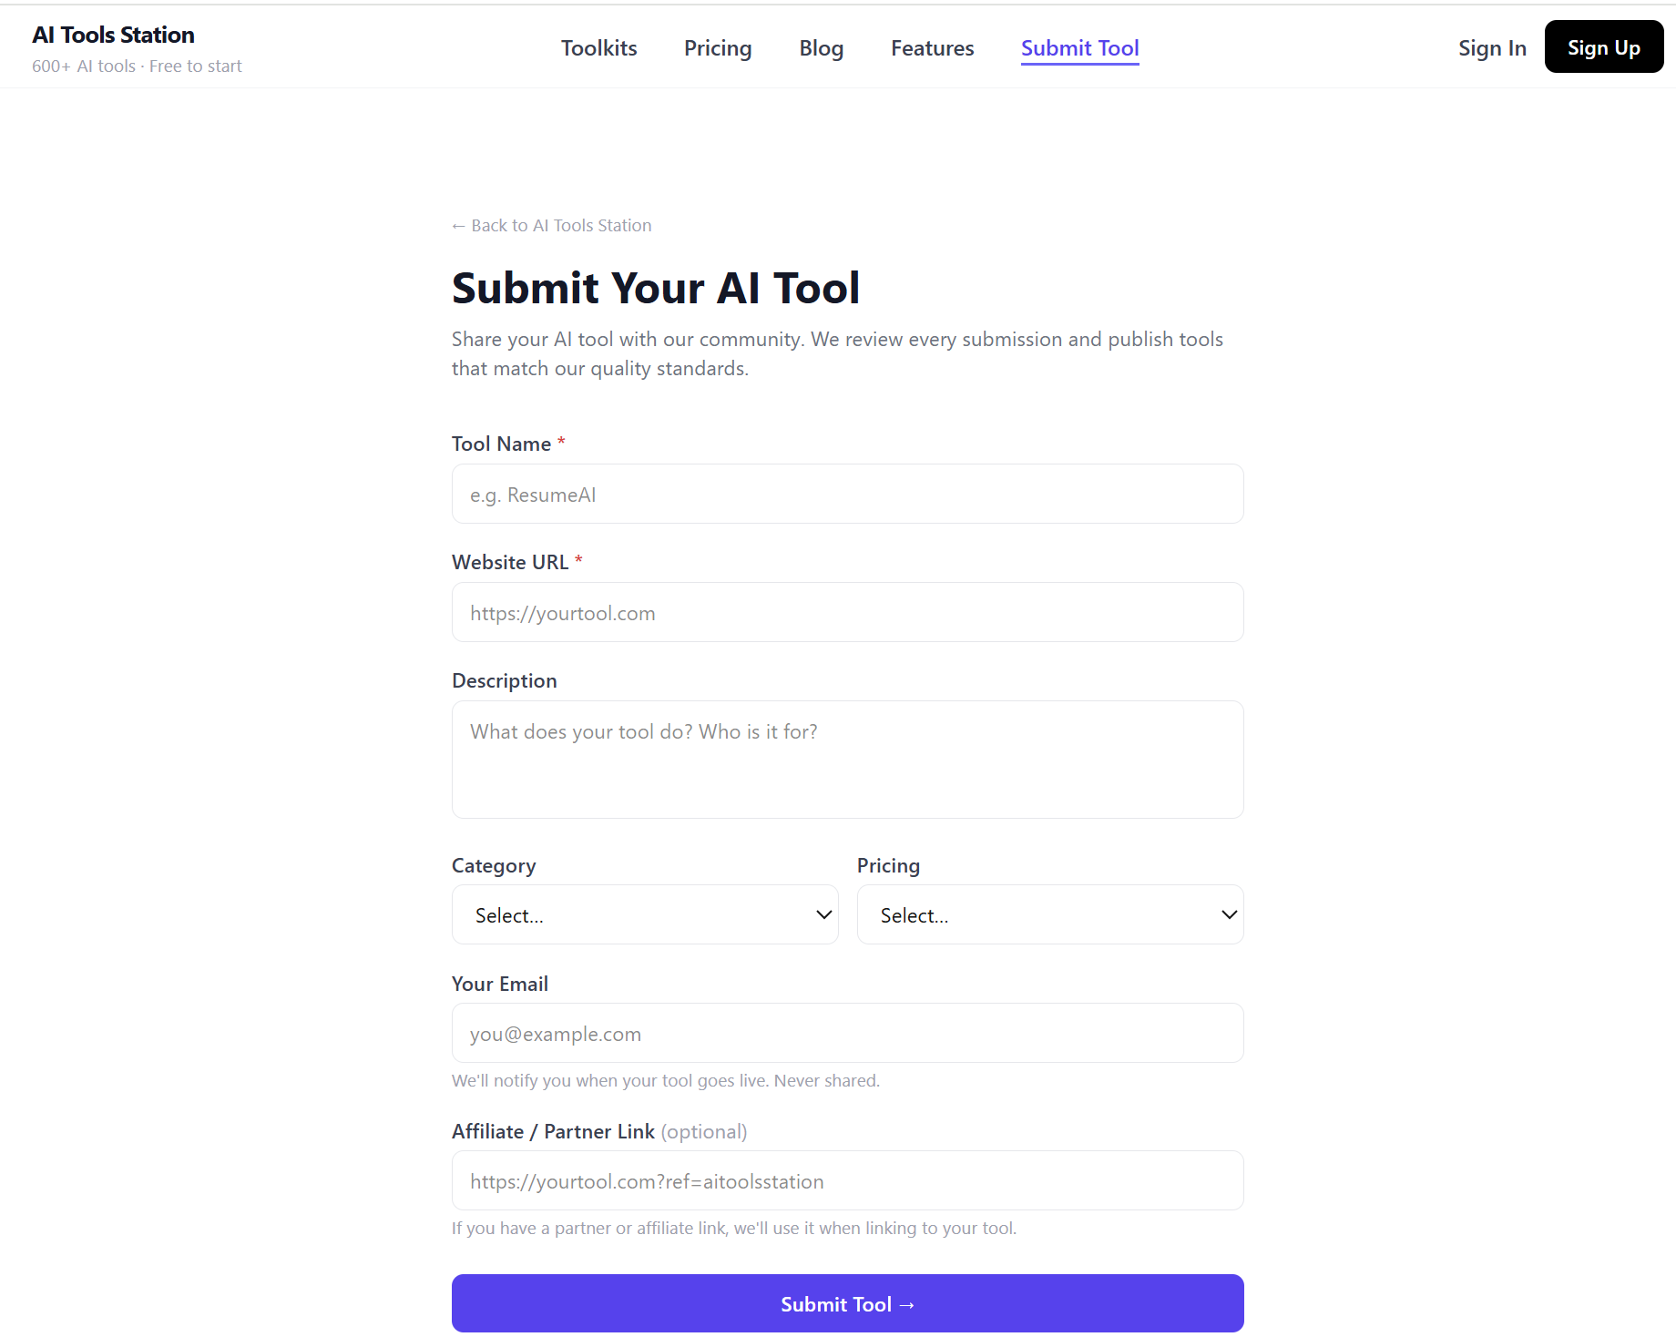Open the Features page

tap(932, 47)
